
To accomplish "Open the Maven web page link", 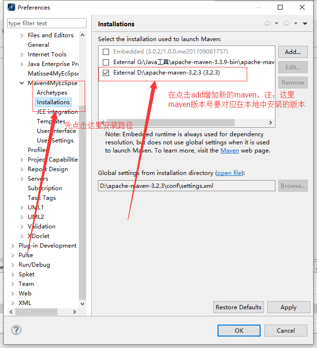I will tap(230, 151).
